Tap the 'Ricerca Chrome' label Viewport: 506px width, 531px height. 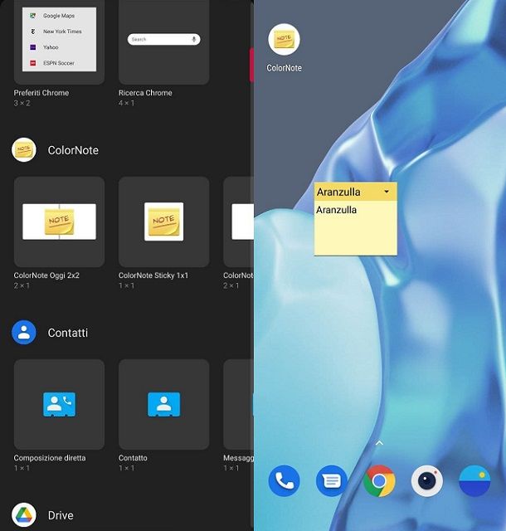[145, 93]
